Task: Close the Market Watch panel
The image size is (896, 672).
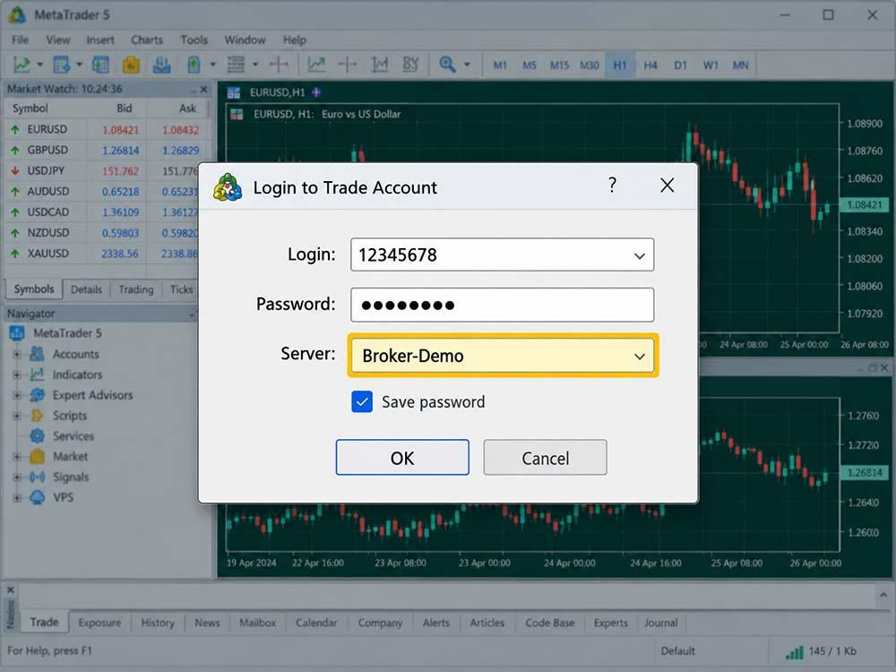Action: pyautogui.click(x=203, y=89)
